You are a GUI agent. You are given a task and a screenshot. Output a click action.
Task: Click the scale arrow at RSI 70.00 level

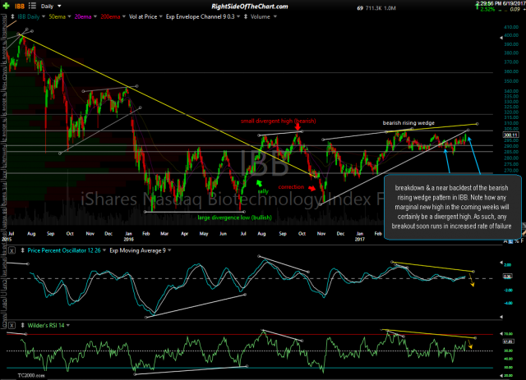point(501,334)
